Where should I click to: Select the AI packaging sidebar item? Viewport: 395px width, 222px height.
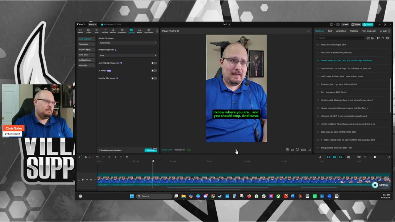click(x=86, y=49)
